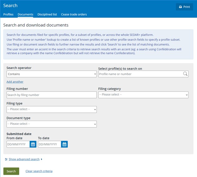Open the From date calendar picker
197x177 pixels.
tap(33, 144)
